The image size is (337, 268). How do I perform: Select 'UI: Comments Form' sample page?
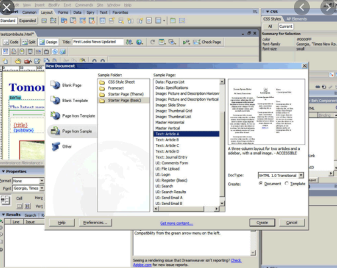pyautogui.click(x=172, y=163)
